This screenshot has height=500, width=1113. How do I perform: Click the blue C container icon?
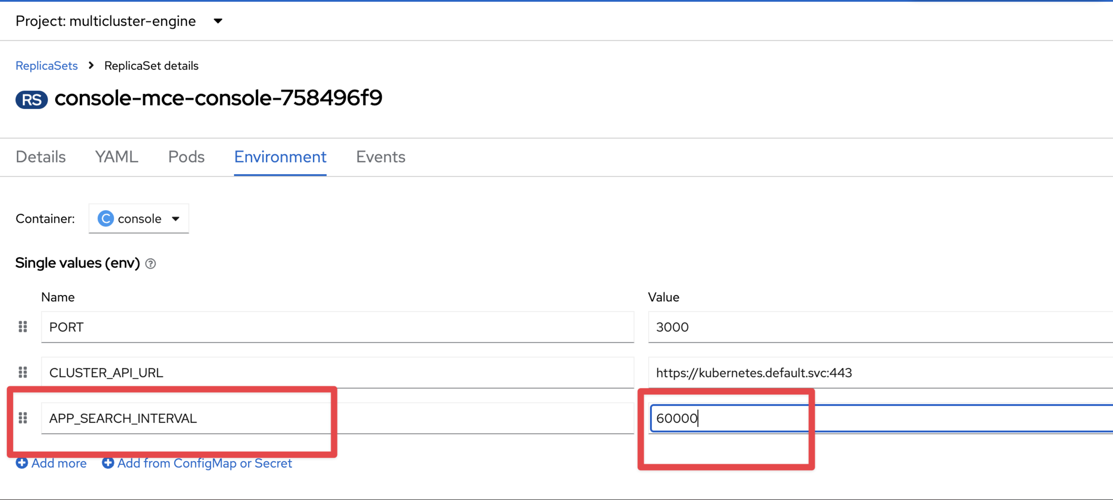pos(106,218)
